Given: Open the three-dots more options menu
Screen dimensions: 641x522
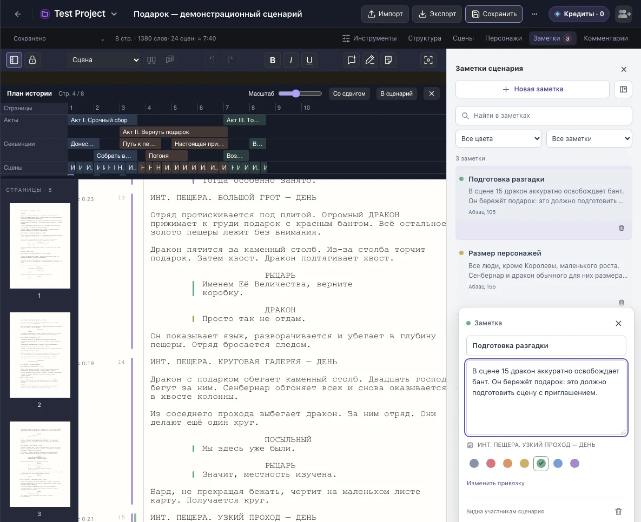Looking at the screenshot, I should [535, 14].
